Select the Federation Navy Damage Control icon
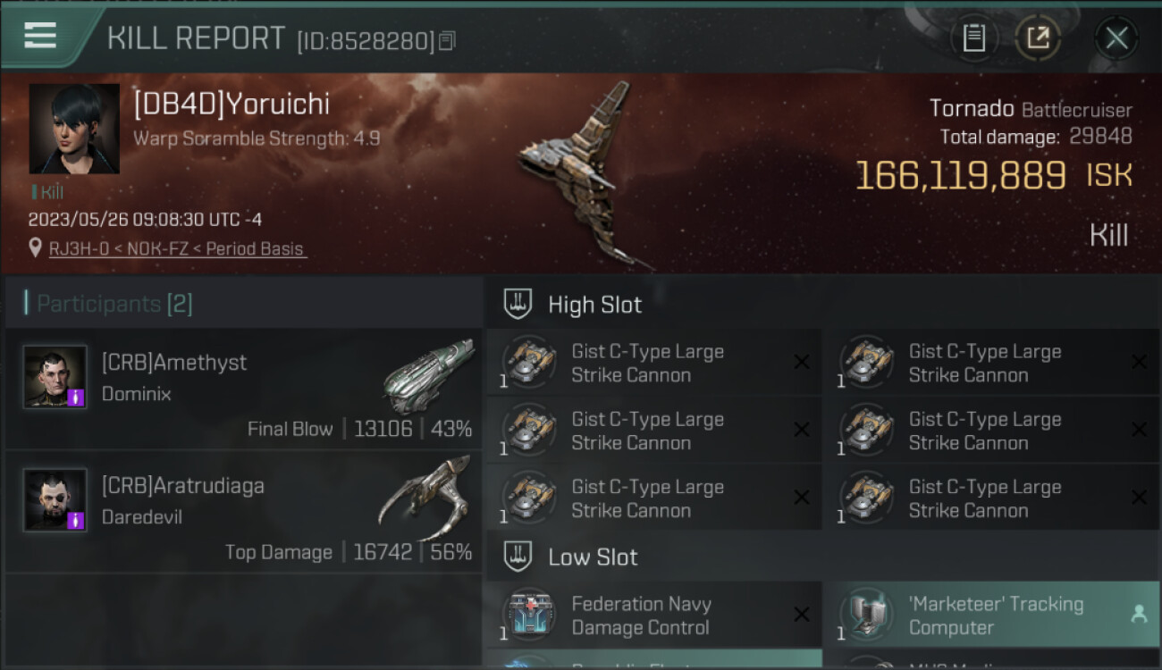The height and width of the screenshot is (670, 1162). tap(528, 616)
